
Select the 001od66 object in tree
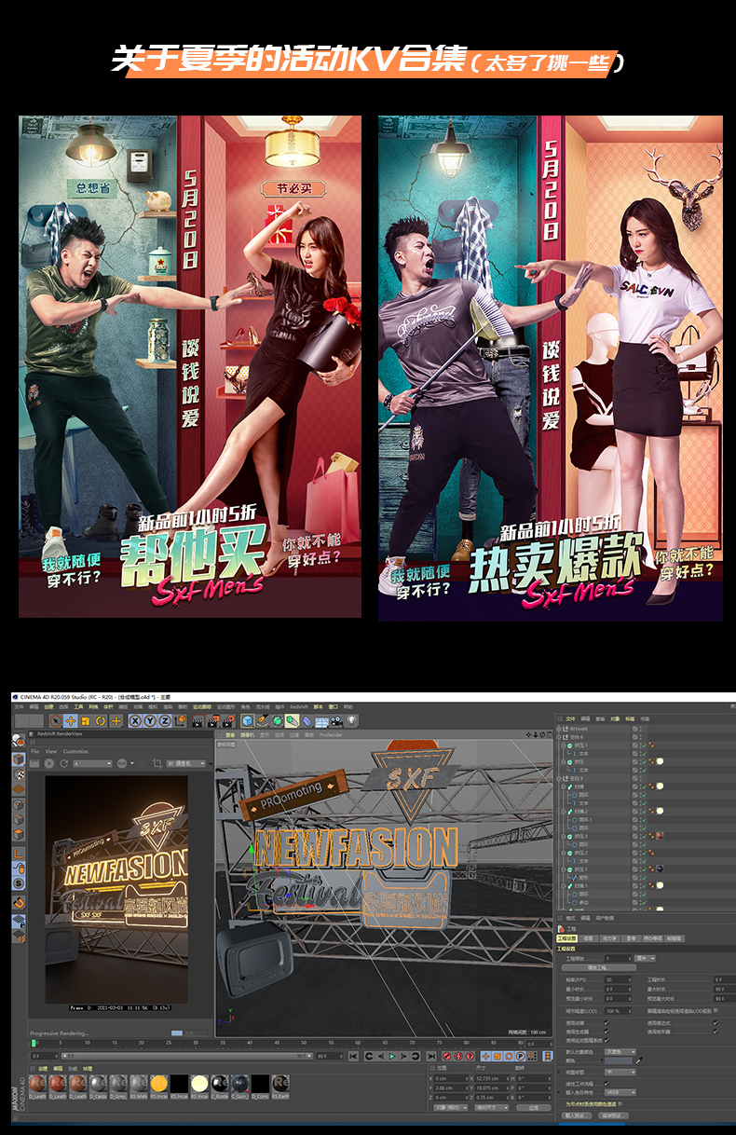pyautogui.click(x=579, y=729)
